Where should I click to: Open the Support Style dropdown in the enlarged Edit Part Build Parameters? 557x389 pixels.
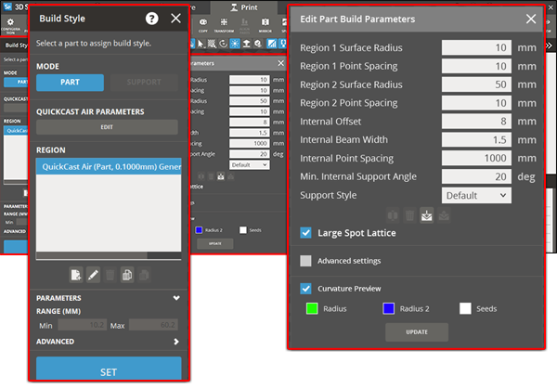pos(476,195)
